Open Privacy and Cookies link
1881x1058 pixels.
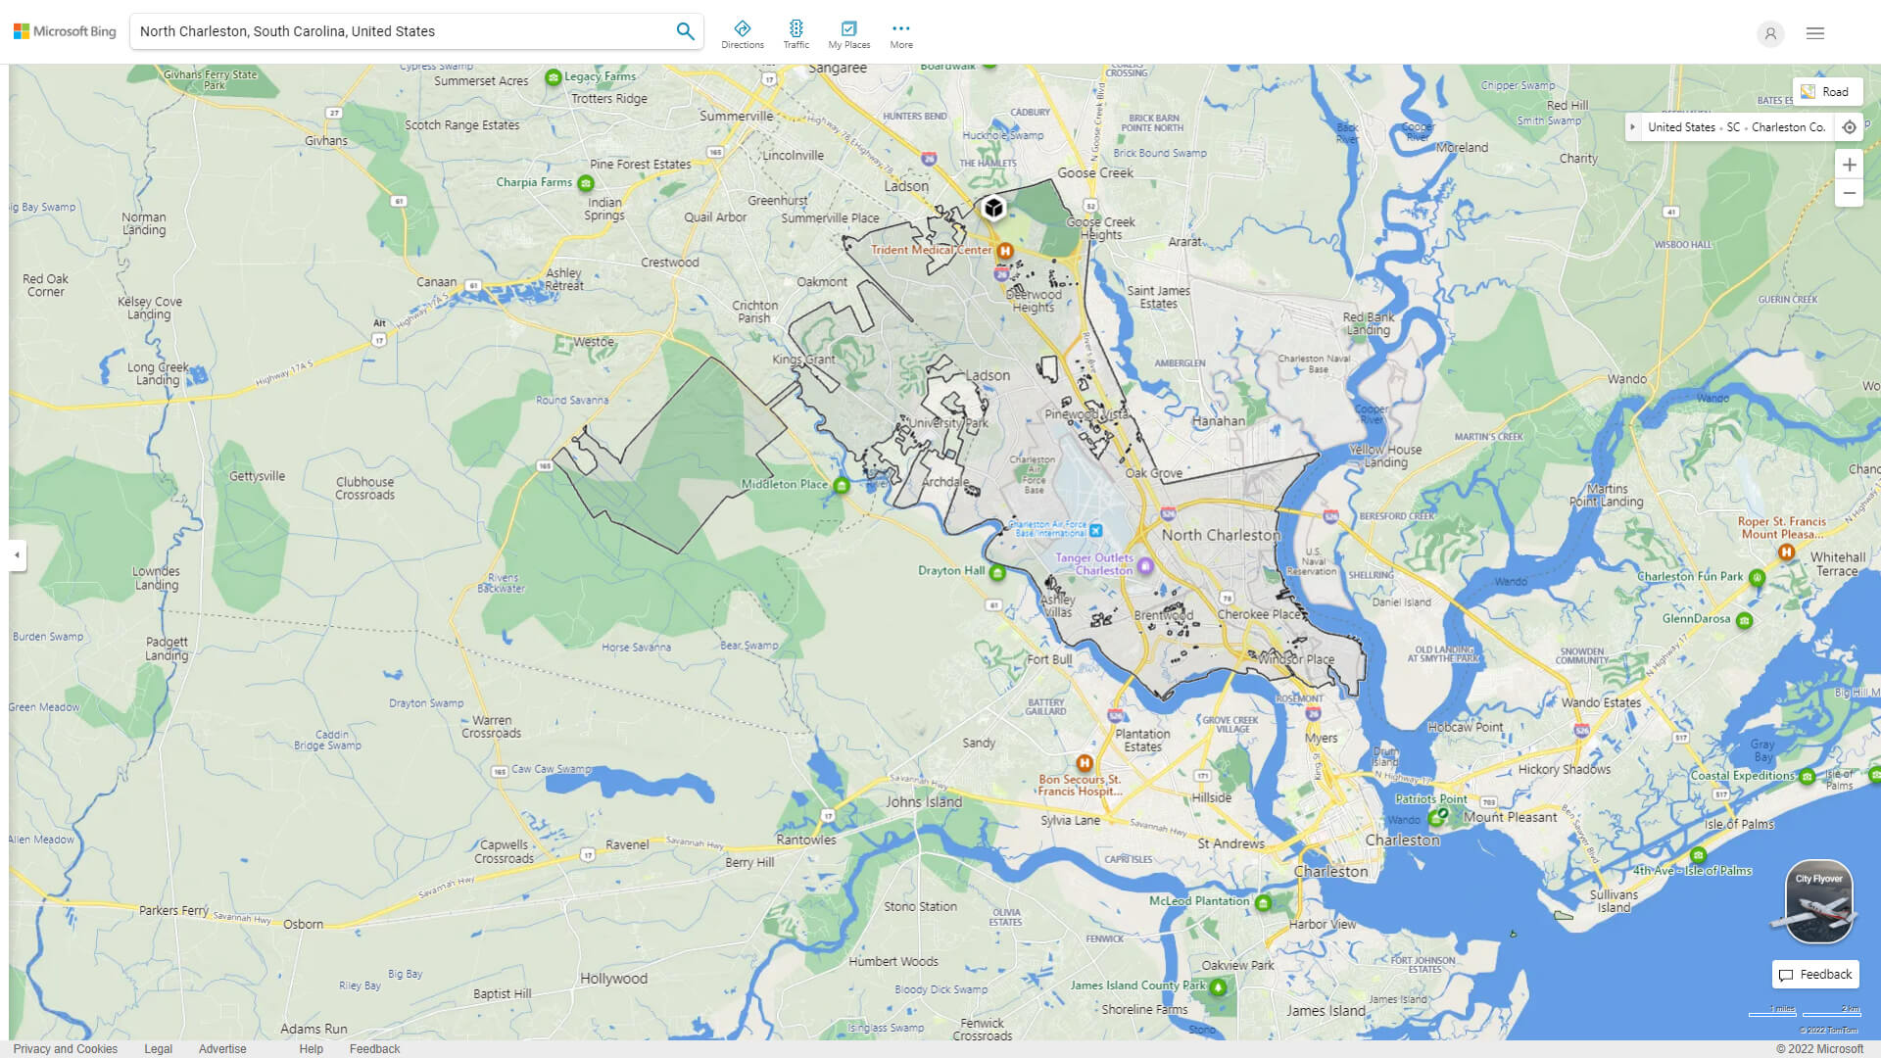66,1049
